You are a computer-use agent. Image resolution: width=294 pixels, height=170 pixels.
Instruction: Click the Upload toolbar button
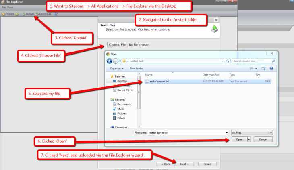coord(28,14)
